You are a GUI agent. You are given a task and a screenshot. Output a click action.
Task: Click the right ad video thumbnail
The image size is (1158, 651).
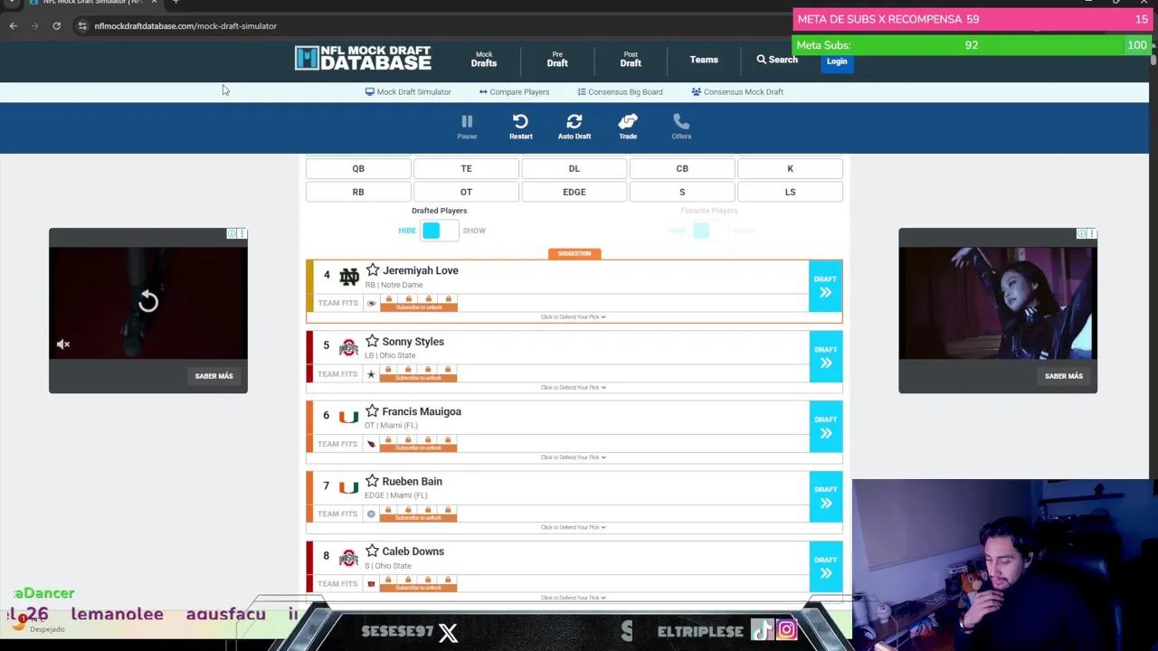998,302
